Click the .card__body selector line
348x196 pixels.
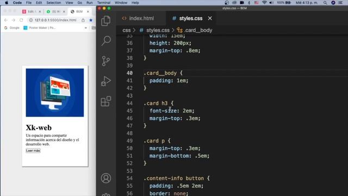[163, 73]
